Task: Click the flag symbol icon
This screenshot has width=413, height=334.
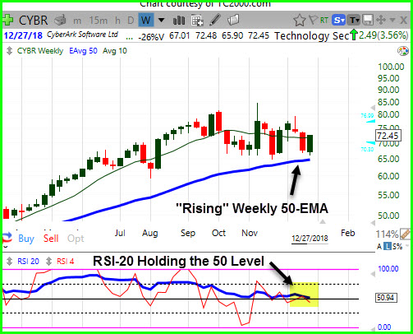Action: [x=313, y=20]
